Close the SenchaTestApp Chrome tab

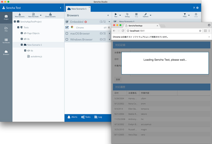tap(157, 26)
